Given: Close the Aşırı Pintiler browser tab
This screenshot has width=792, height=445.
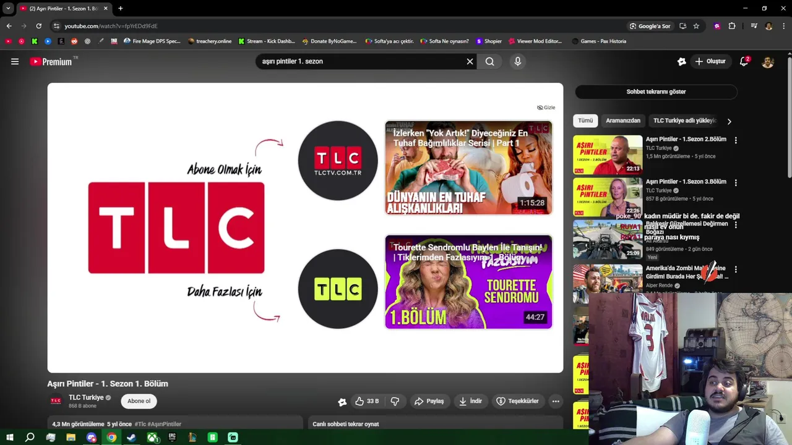Looking at the screenshot, I should [x=105, y=9].
